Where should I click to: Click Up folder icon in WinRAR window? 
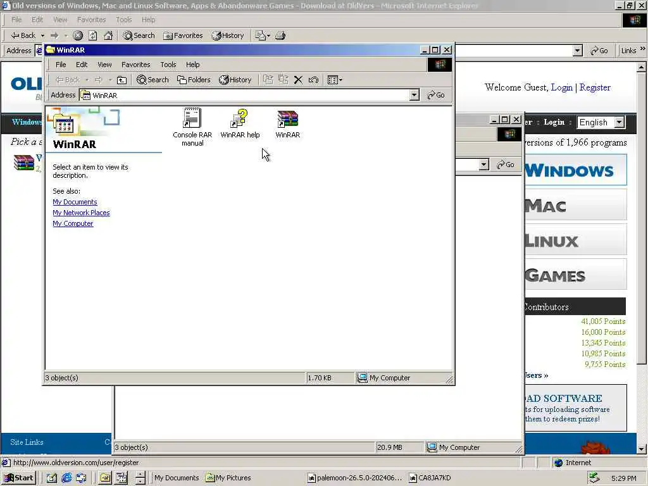[121, 80]
